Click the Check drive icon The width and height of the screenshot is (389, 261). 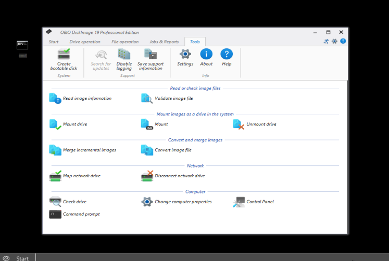click(x=55, y=202)
